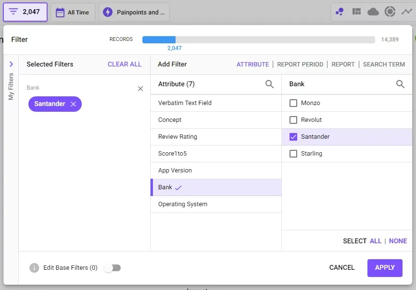Switch to the REPORT PERIOD tab
This screenshot has height=290, width=416.
coord(300,65)
